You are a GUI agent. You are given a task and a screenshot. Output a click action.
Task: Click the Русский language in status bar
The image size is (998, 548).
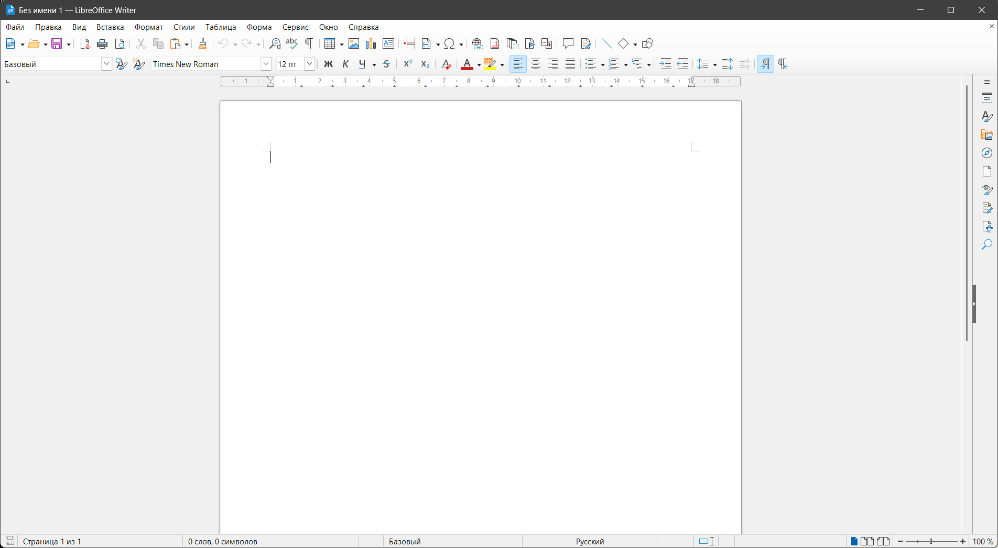(590, 542)
